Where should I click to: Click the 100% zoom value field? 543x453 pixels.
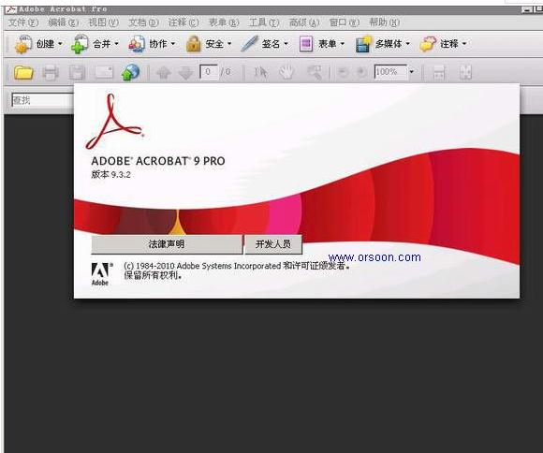tap(390, 72)
